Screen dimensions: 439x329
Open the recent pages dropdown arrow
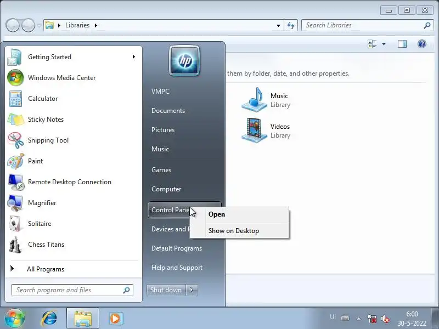point(39,25)
